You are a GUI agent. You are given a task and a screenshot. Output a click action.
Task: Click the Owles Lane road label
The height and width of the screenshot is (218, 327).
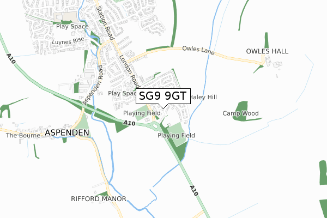tap(198, 50)
